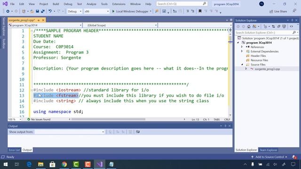
Task: Select Resource Files in Solution Explorer
Action: (259, 60)
